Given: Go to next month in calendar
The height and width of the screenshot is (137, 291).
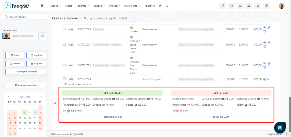Looking at the screenshot, I should (41, 97).
